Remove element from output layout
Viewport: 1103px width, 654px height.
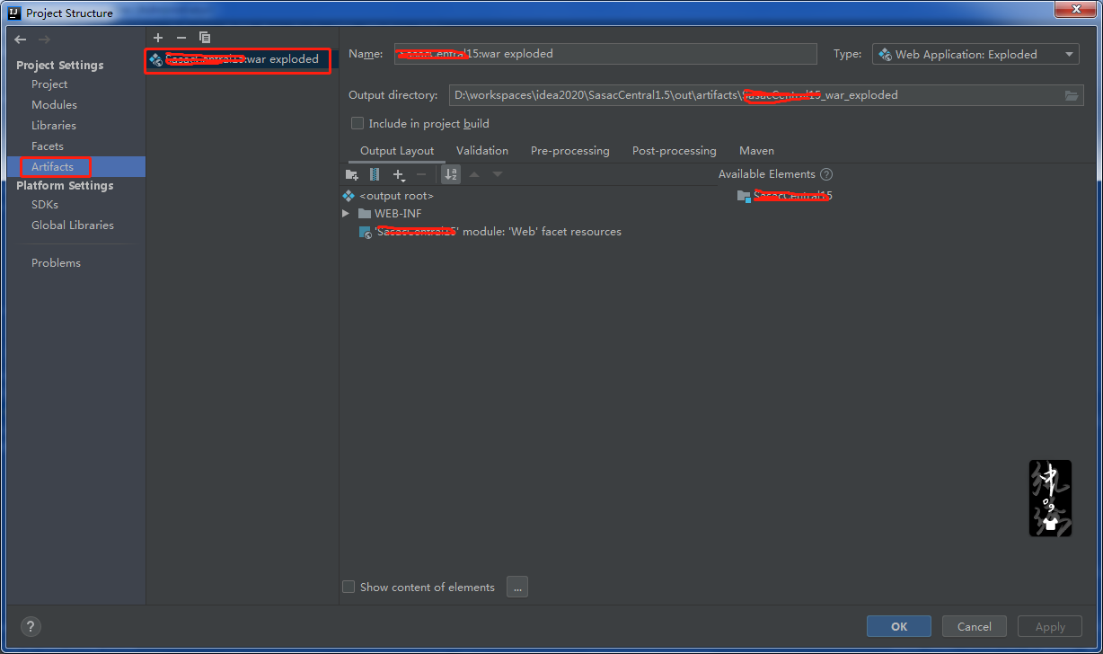coord(421,174)
